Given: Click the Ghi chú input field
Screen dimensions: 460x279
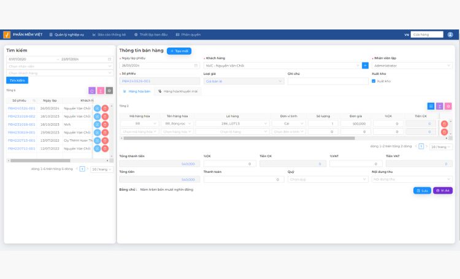Looking at the screenshot, I should [327, 81].
